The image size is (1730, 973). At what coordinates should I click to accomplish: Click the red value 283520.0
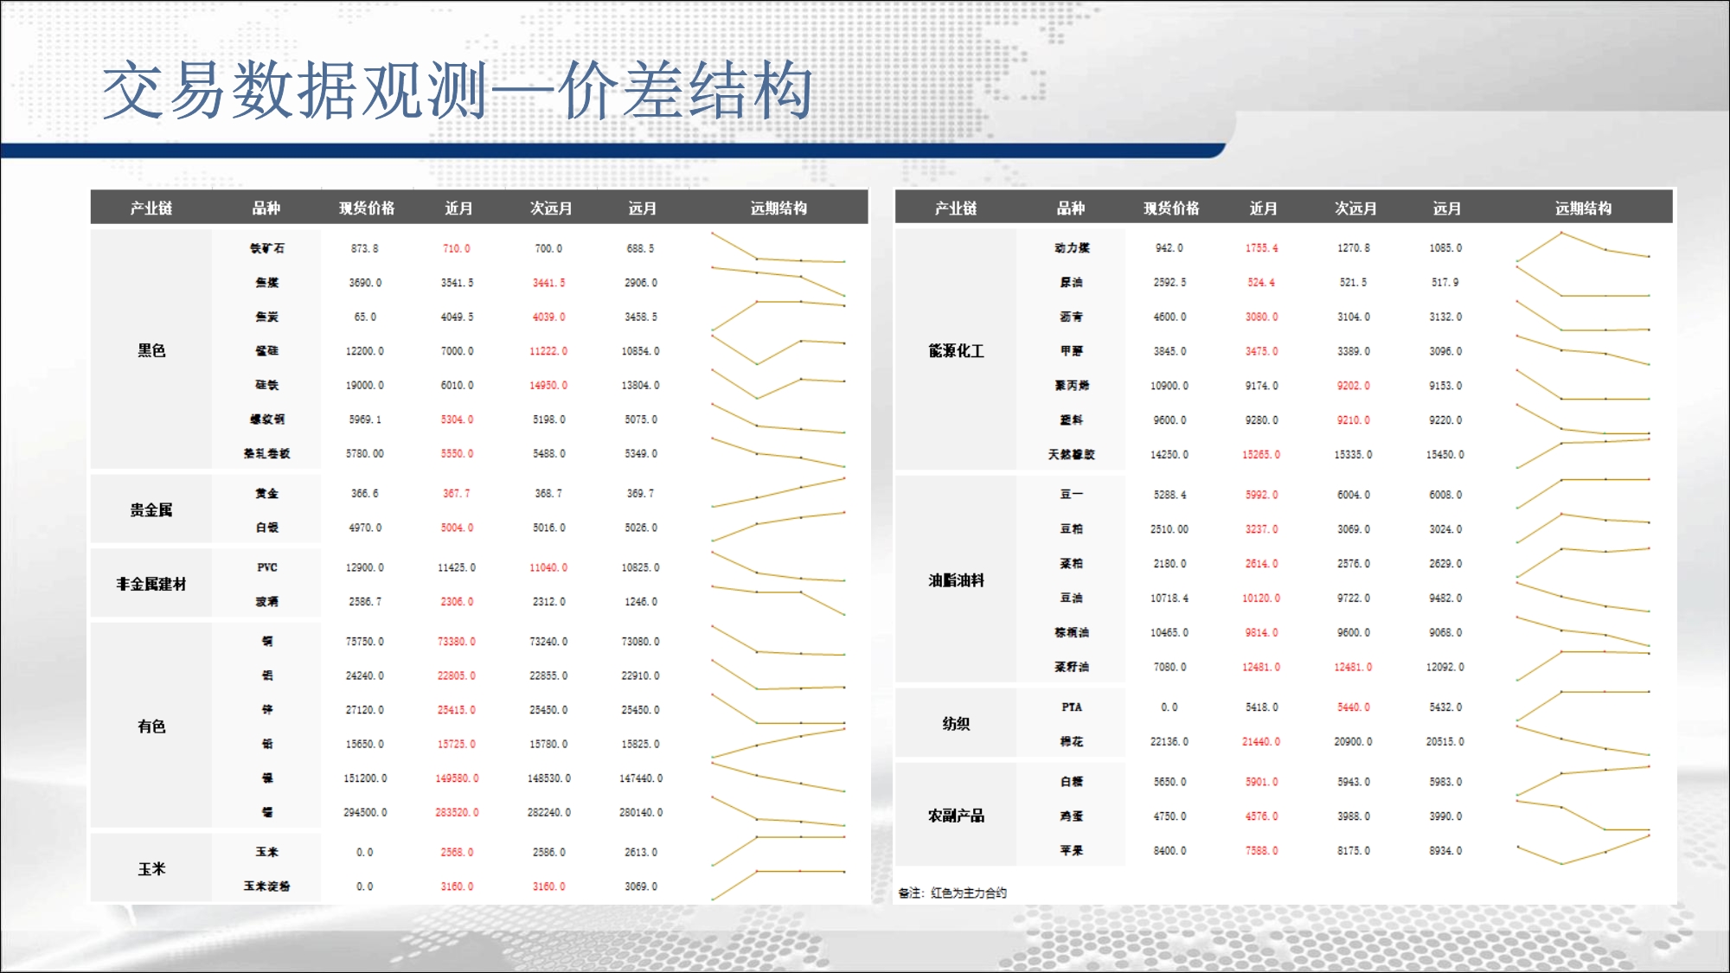coord(457,812)
